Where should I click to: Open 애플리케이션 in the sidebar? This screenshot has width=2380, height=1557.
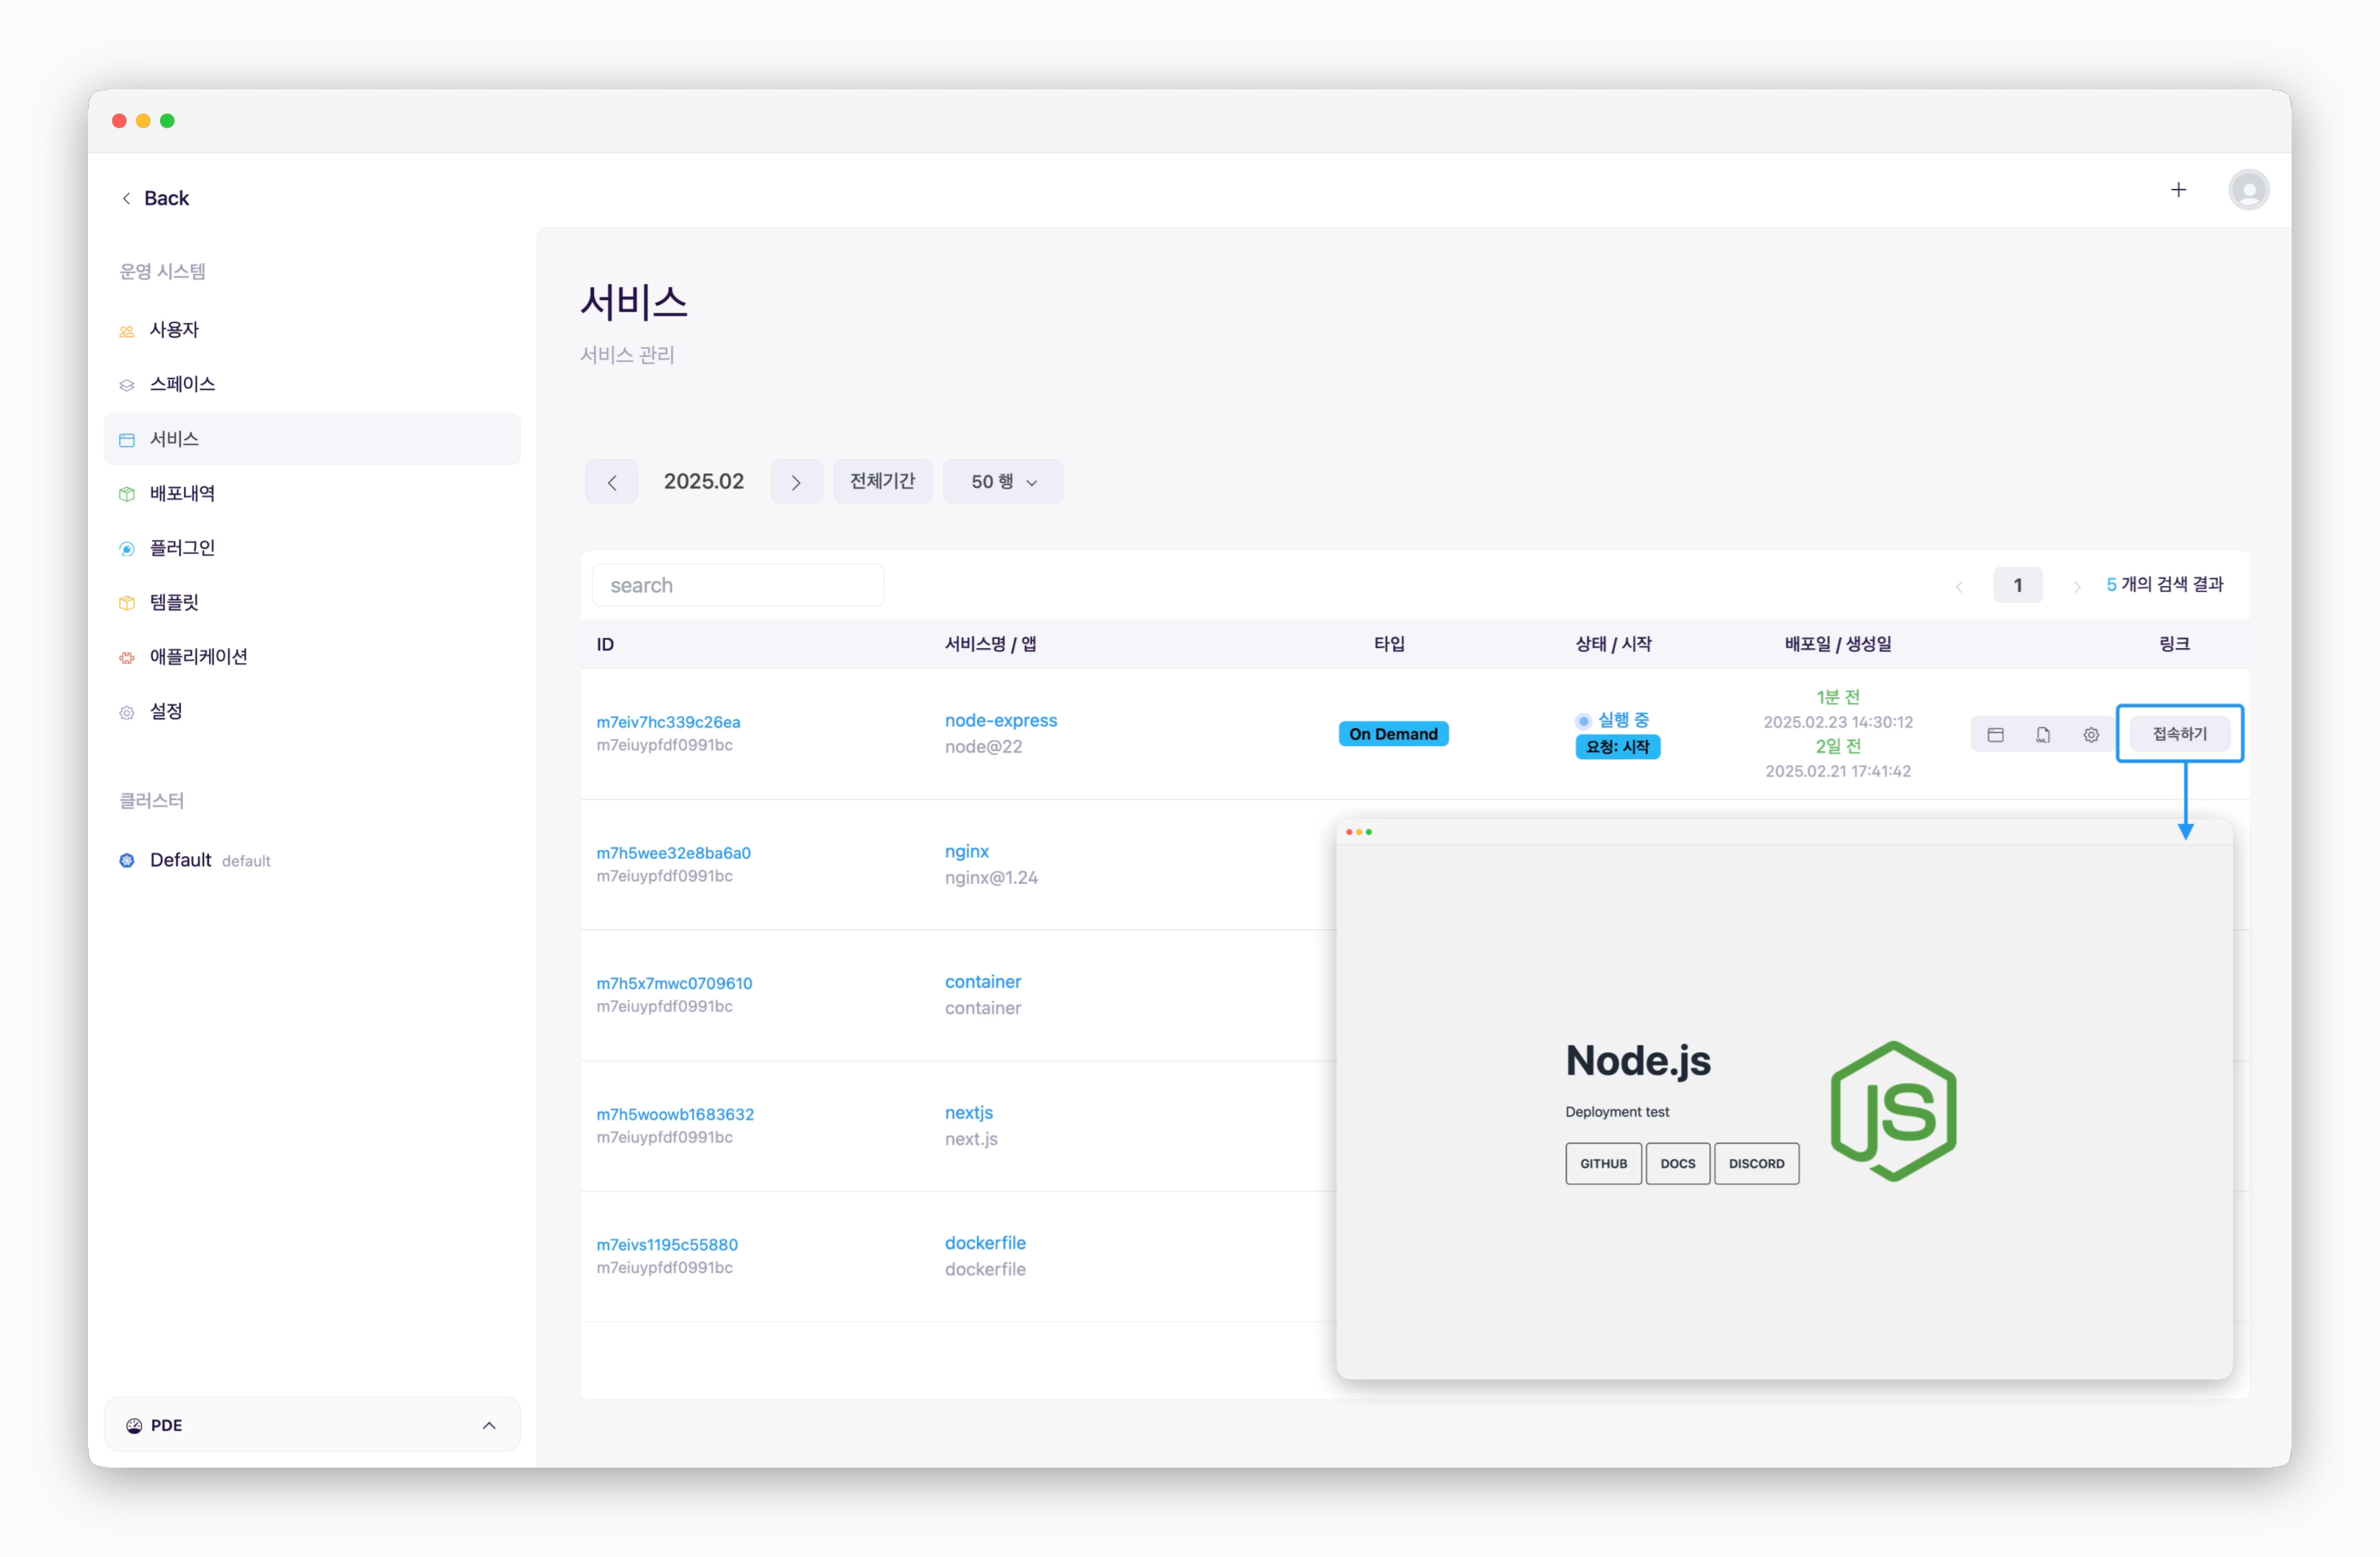click(312, 657)
